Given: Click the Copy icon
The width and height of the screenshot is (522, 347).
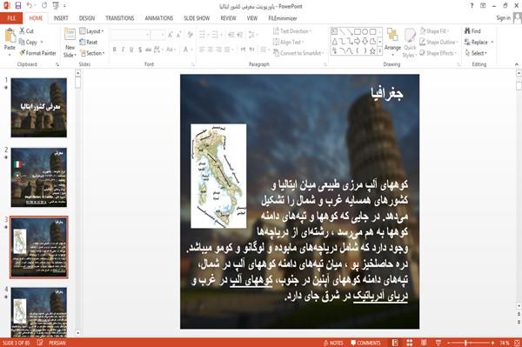Looking at the screenshot, I should tap(22, 42).
